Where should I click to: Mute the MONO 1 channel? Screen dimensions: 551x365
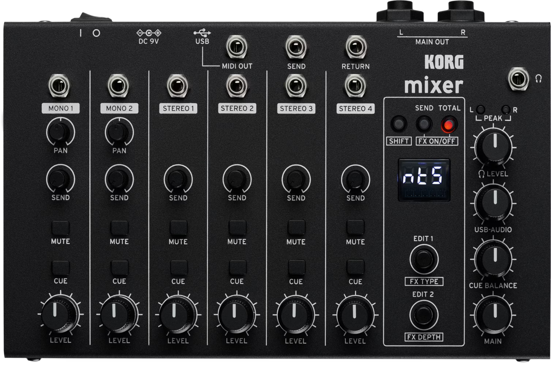(x=60, y=227)
